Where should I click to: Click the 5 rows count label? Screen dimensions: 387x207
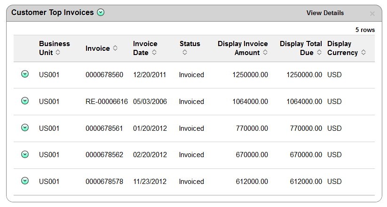[x=365, y=30]
